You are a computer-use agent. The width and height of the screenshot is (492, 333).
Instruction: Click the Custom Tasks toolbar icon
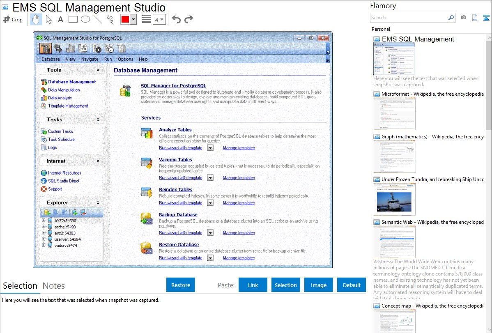(97, 48)
